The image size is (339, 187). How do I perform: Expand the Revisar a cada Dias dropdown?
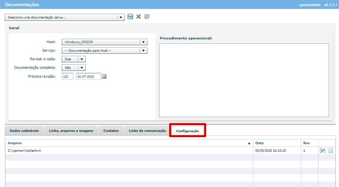tap(82, 59)
